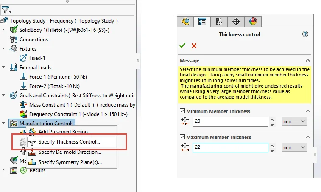Click the green Results target icon
This screenshot has height=192, width=321.
tap(23, 170)
